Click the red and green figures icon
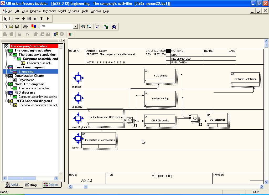Viewport: 269px width, 195px height. tap(70, 34)
